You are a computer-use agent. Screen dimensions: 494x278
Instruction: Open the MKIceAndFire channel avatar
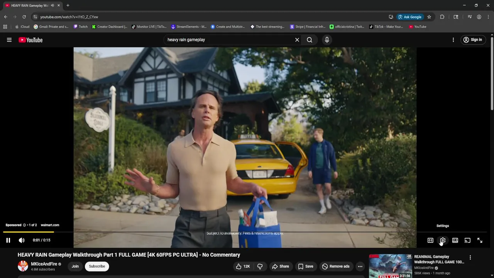click(23, 266)
